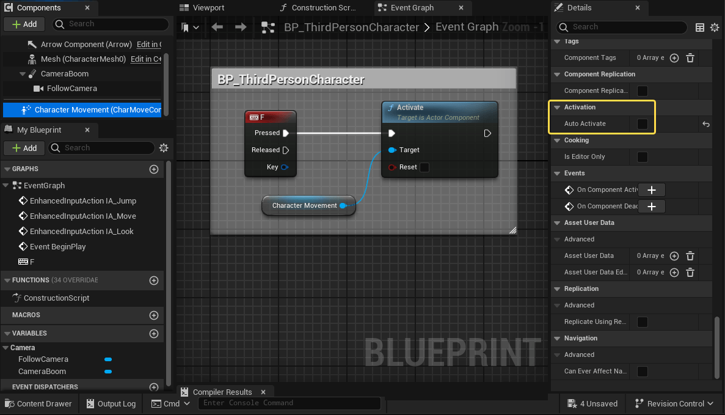This screenshot has height=415, width=725.
Task: Click Activate node output execution pin
Action: pos(487,133)
